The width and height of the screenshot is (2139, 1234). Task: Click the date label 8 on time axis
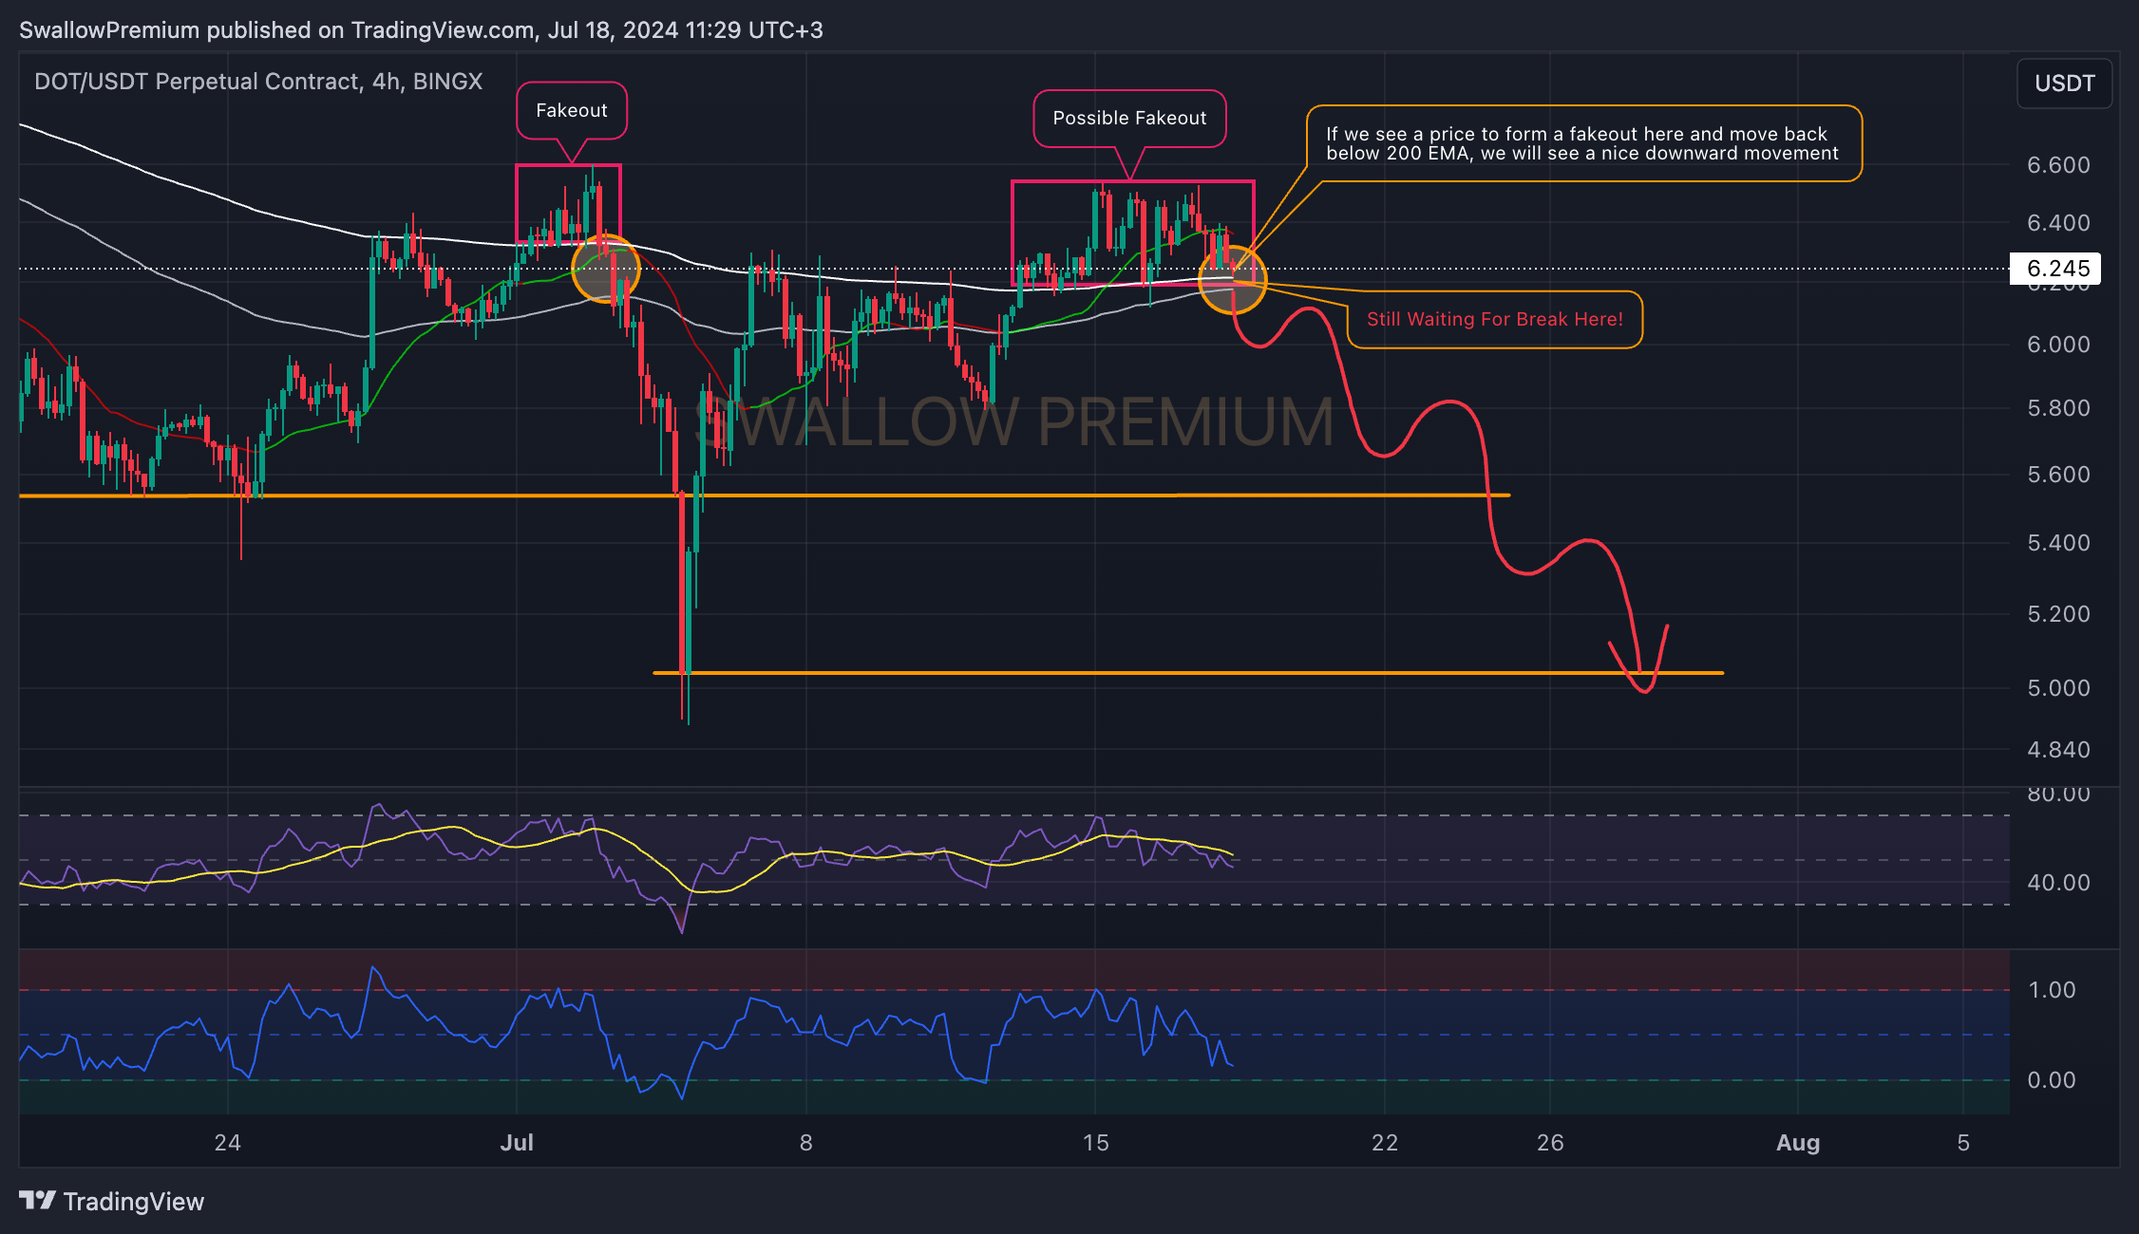tap(805, 1143)
